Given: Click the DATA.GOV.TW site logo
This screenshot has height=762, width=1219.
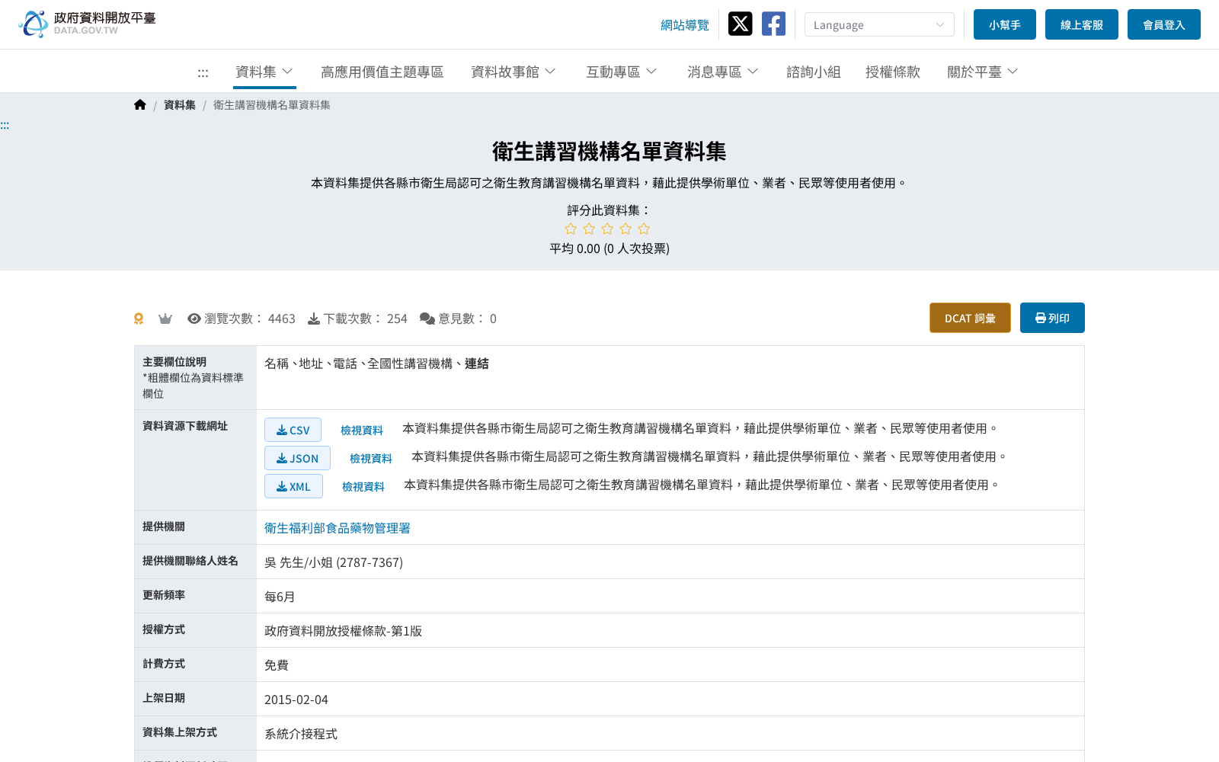Looking at the screenshot, I should [x=87, y=24].
